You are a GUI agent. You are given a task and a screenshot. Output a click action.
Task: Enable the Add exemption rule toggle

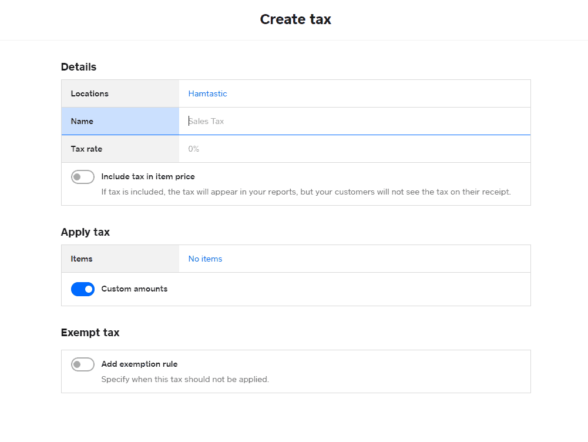tap(83, 364)
